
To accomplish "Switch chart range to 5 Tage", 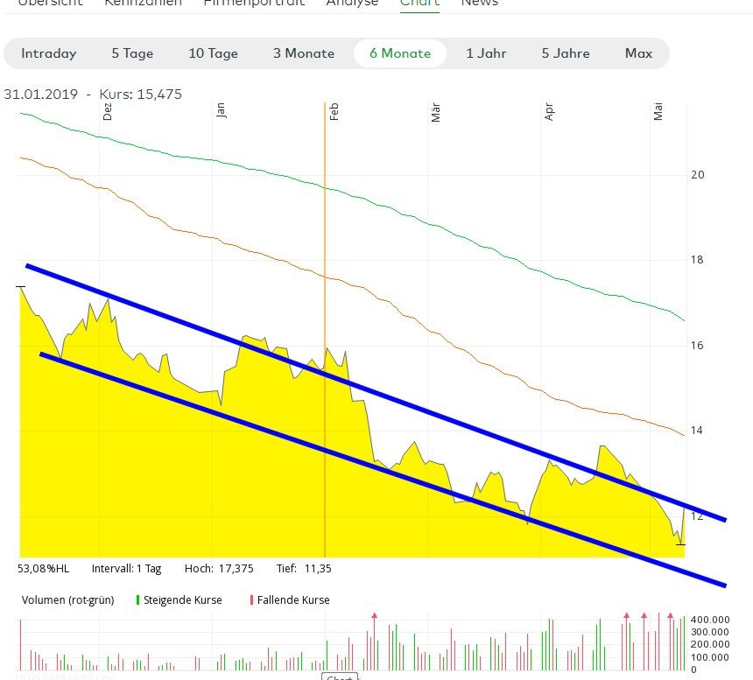I will 132,53.
